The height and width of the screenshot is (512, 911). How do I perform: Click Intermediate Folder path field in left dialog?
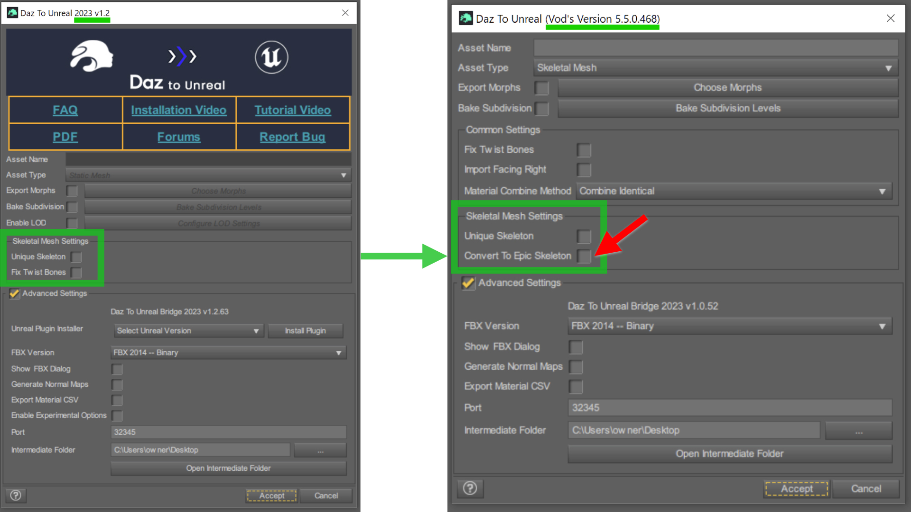[x=200, y=450]
